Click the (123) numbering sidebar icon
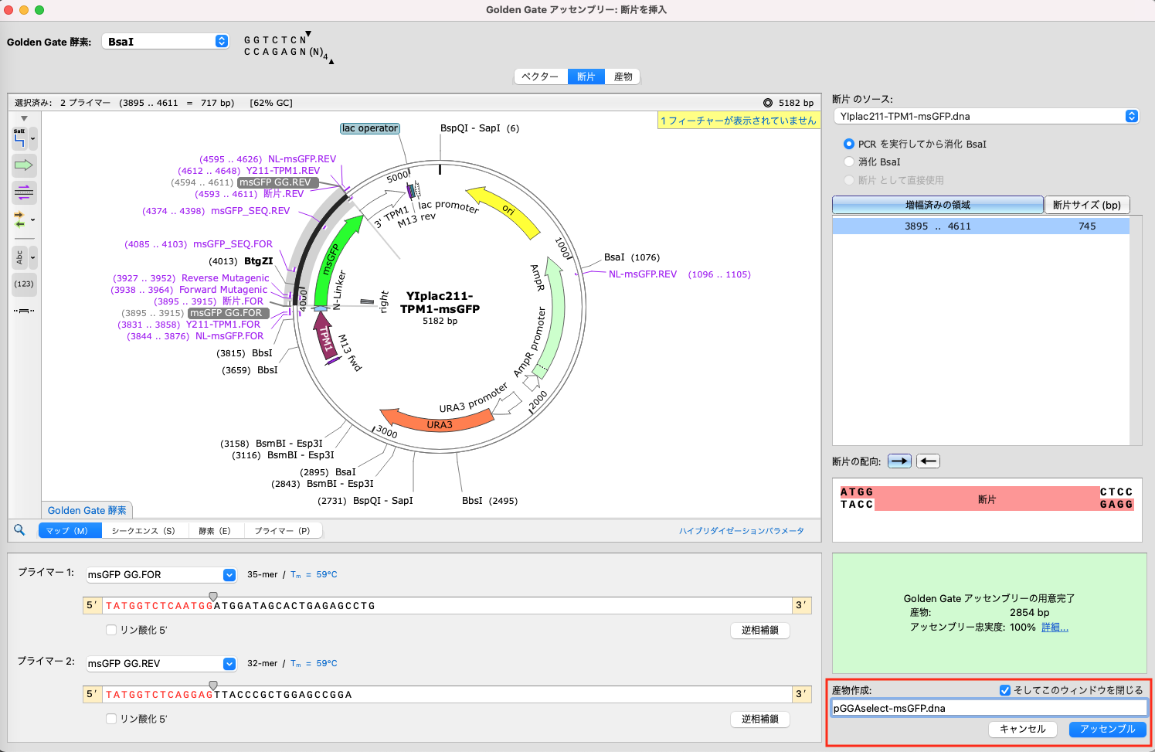1155x752 pixels. tap(24, 284)
